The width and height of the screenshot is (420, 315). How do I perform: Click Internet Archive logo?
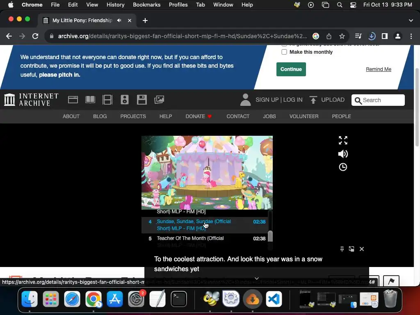pos(31,100)
